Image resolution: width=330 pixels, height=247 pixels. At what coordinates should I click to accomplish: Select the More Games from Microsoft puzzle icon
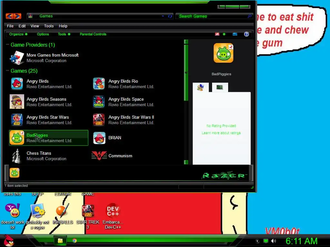(17, 58)
